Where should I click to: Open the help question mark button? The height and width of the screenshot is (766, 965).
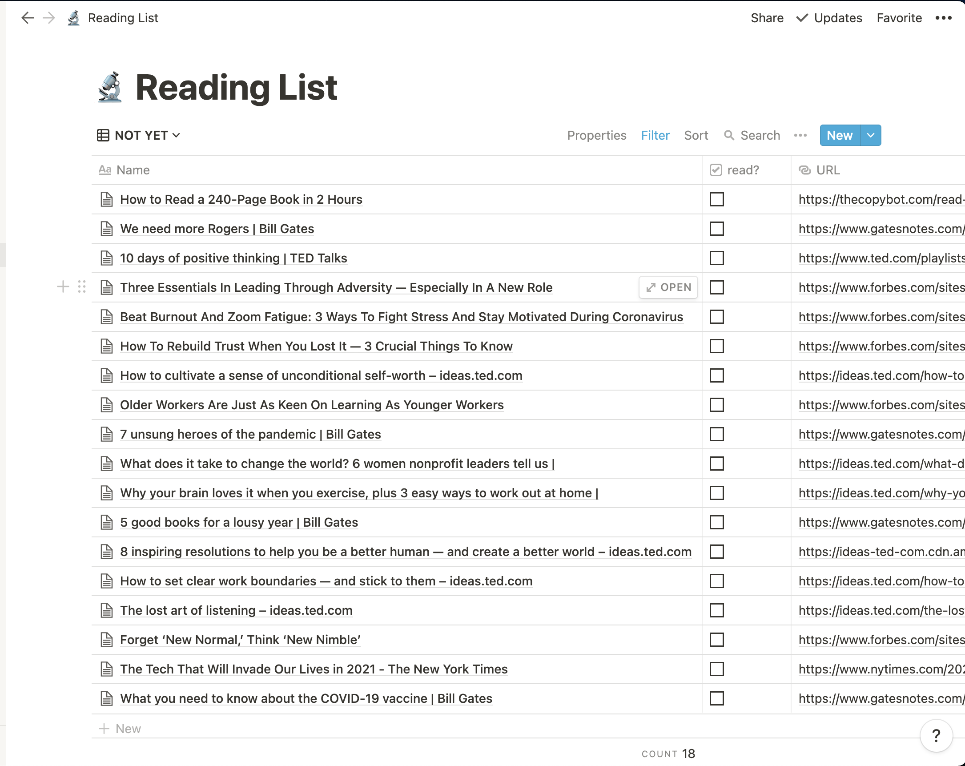click(936, 736)
